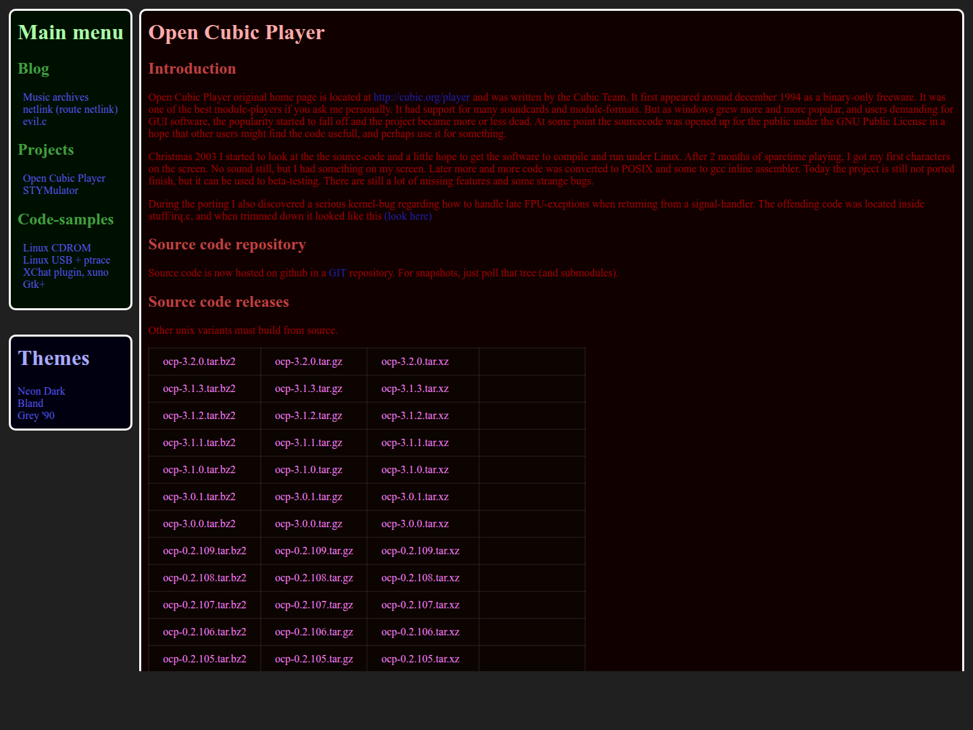The height and width of the screenshot is (730, 973).
Task: Download ocp-0.2.105.tar.xz
Action: pyautogui.click(x=420, y=659)
